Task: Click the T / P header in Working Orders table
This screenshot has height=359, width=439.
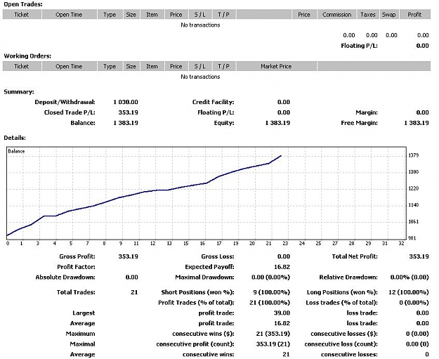Action: point(223,66)
